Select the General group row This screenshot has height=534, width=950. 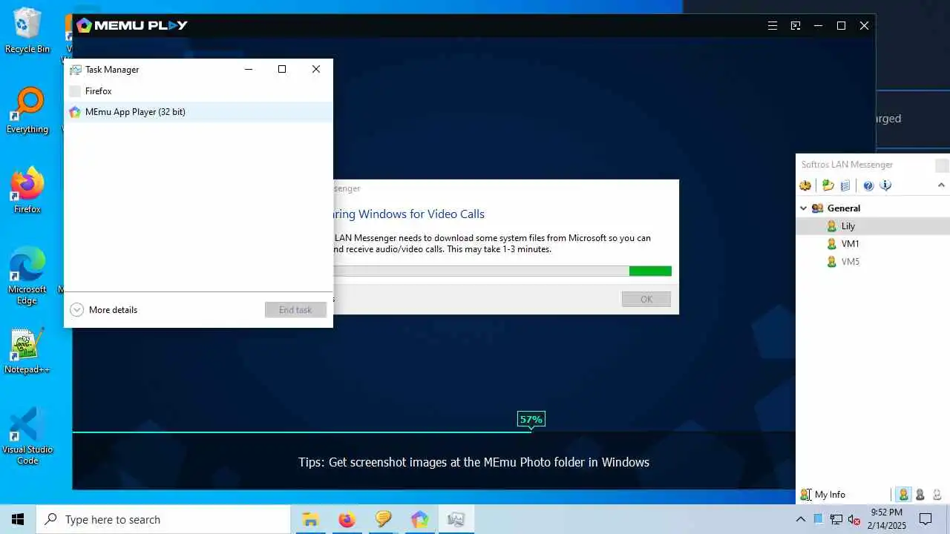click(873, 208)
